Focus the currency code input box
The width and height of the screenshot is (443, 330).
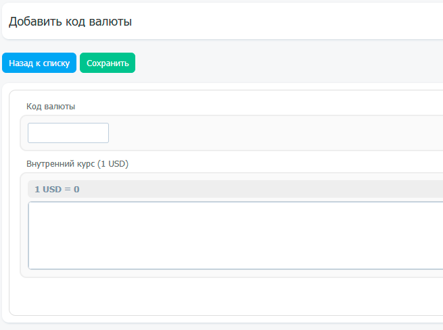coord(68,133)
